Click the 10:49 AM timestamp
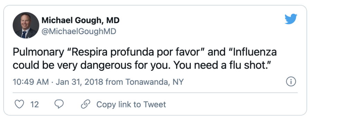 31,82
